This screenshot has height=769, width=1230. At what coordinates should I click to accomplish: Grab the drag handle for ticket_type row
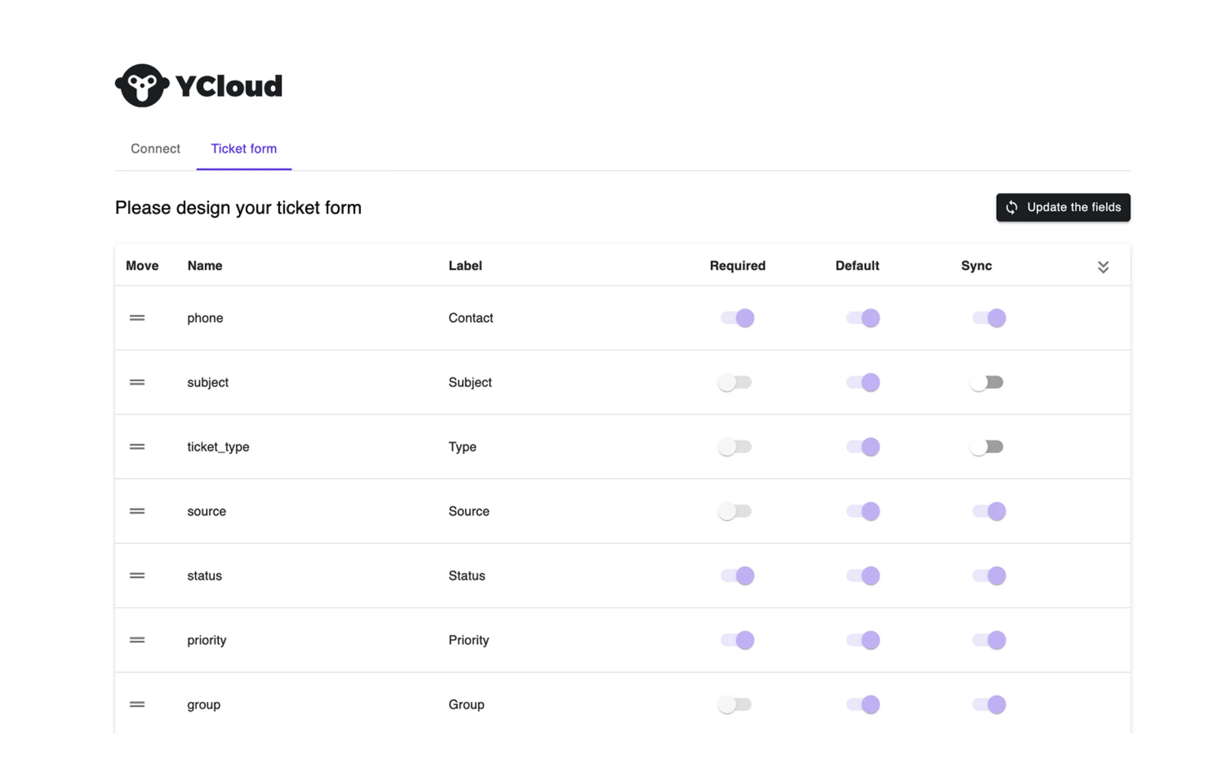tap(137, 447)
